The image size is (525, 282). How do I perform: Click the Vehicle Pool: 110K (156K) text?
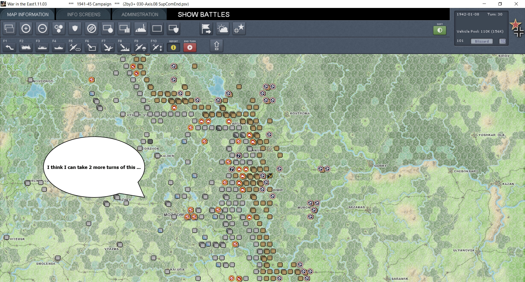pyautogui.click(x=480, y=31)
